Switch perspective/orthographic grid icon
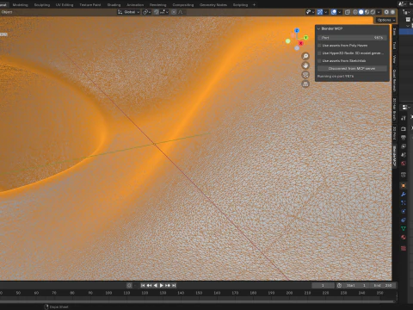 (x=305, y=84)
